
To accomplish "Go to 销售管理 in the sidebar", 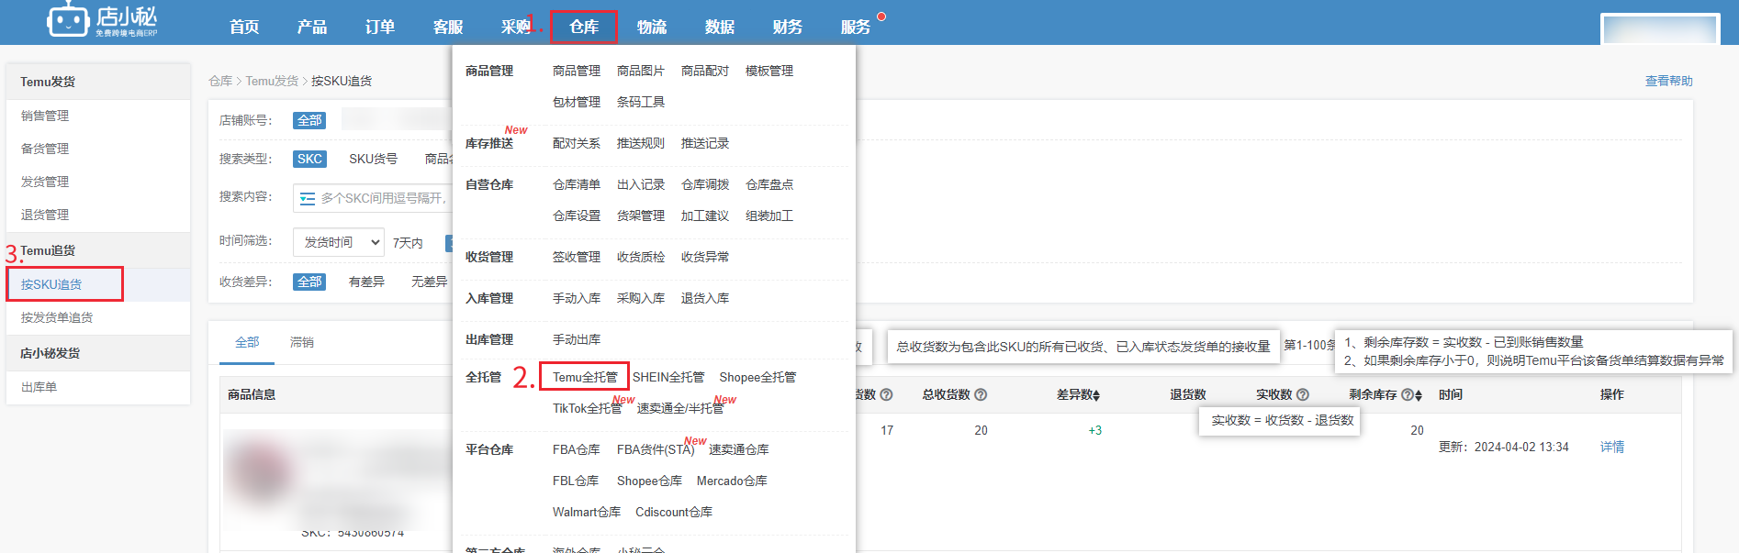I will pyautogui.click(x=45, y=116).
